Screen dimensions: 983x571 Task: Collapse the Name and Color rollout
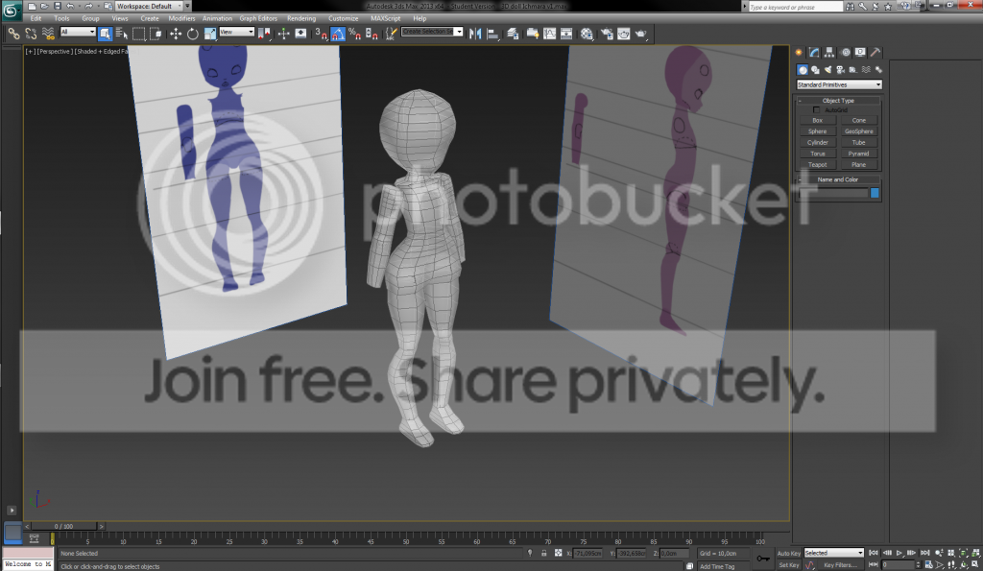(838, 179)
